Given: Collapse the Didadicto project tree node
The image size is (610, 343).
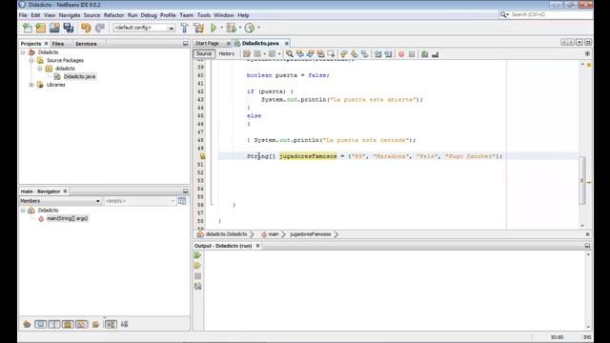Looking at the screenshot, I should pyautogui.click(x=23, y=52).
